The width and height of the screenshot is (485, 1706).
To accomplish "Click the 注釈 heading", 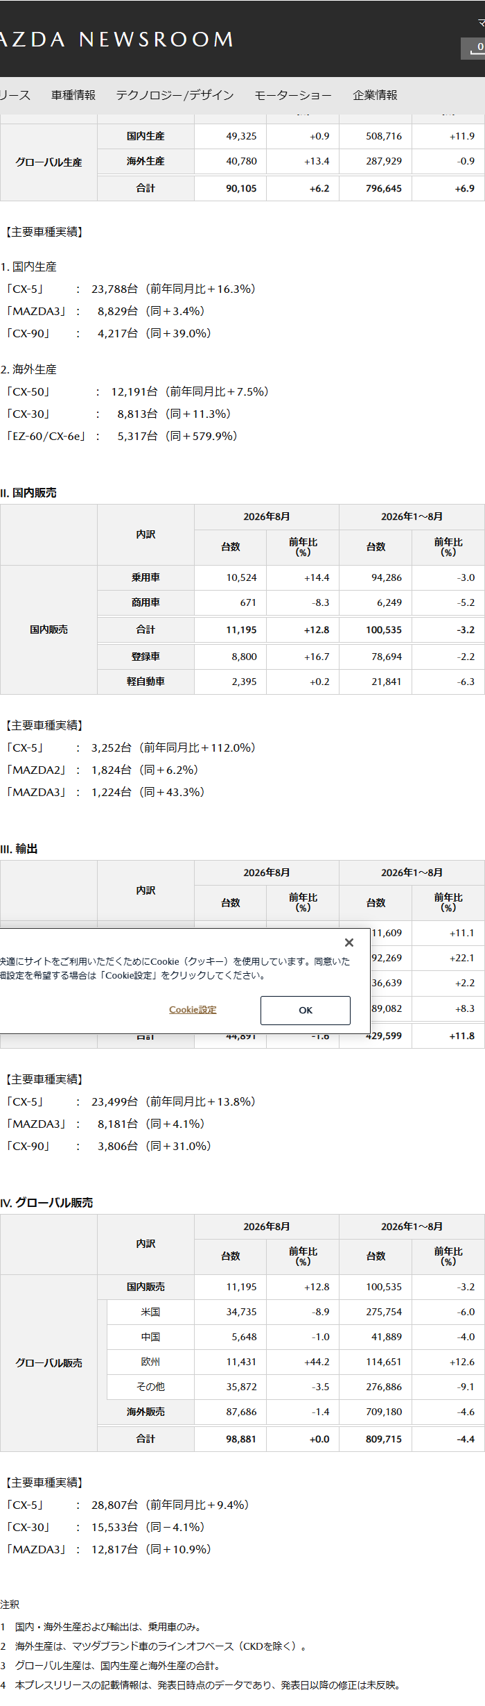I will (10, 1605).
